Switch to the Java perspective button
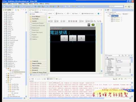Image resolution: width=136 pixels, height=102 pixels. point(131,7)
